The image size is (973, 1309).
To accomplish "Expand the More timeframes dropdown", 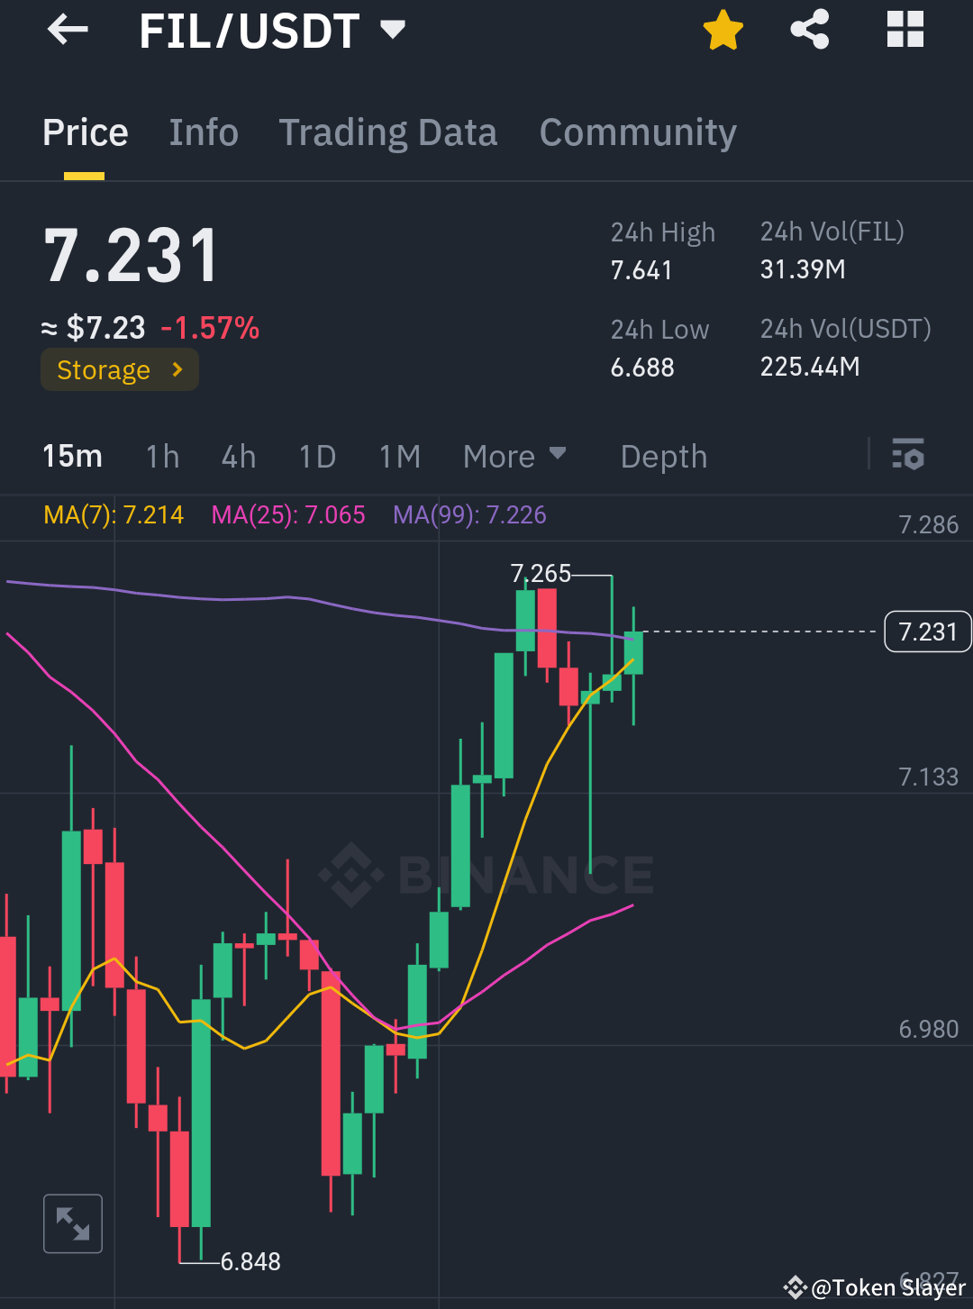I will pyautogui.click(x=514, y=456).
